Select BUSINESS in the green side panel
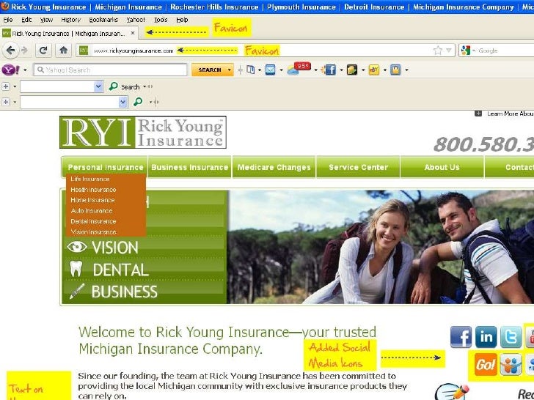 114,292
